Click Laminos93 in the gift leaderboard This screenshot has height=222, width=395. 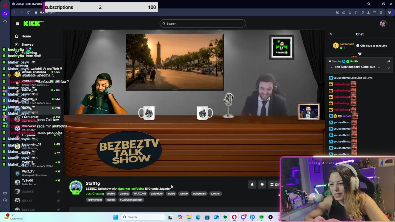pos(347,44)
